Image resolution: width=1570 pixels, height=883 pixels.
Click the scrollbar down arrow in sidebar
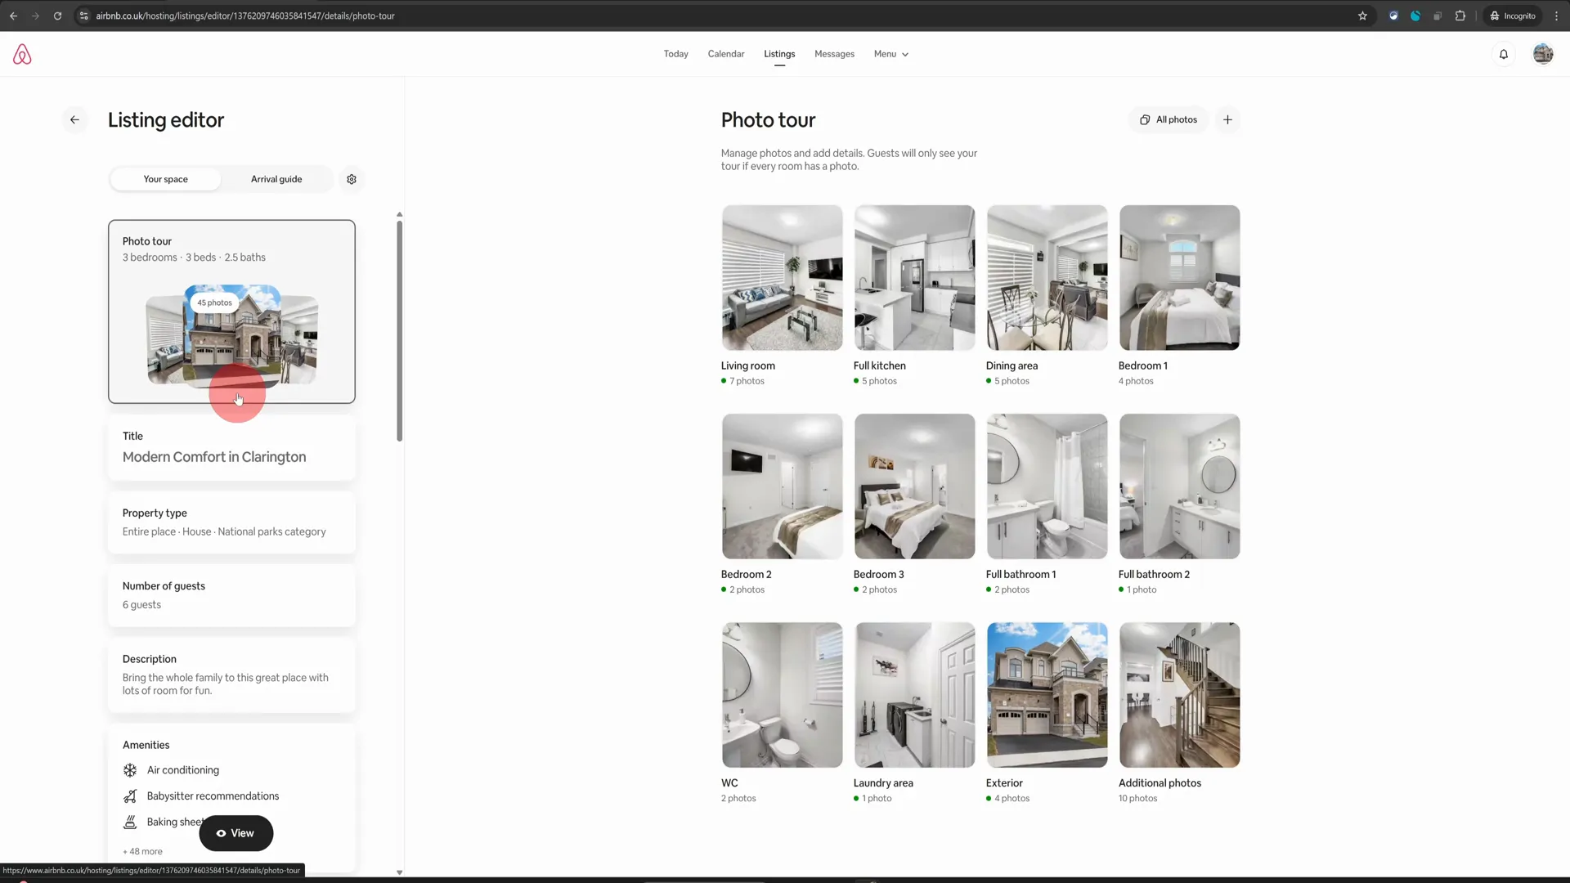(399, 872)
